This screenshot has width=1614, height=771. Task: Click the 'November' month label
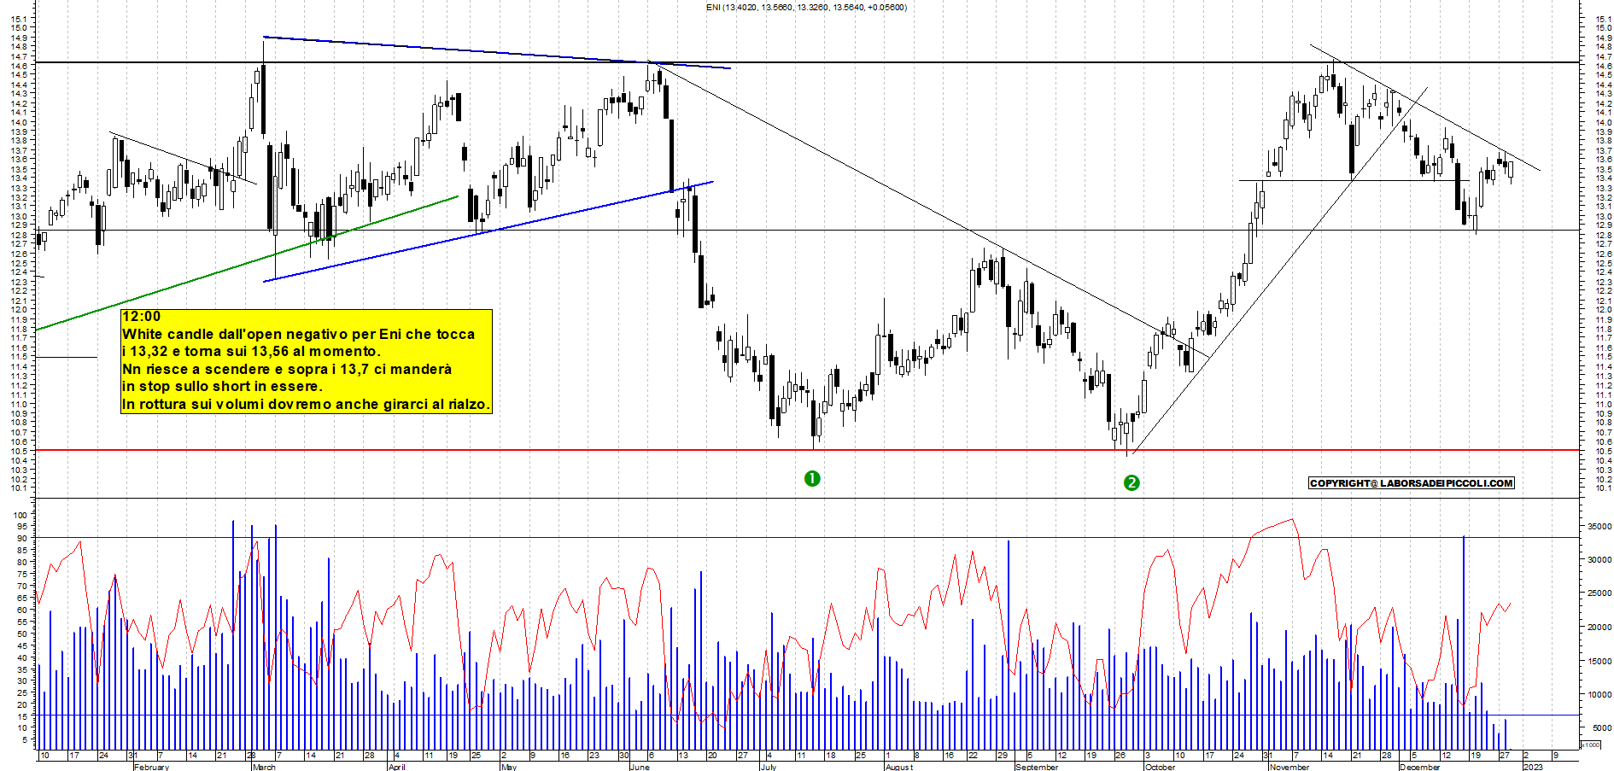point(1289,767)
